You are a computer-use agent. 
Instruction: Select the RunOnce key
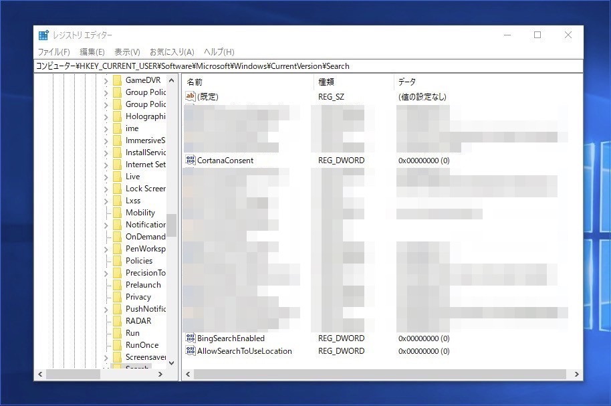[142, 345]
